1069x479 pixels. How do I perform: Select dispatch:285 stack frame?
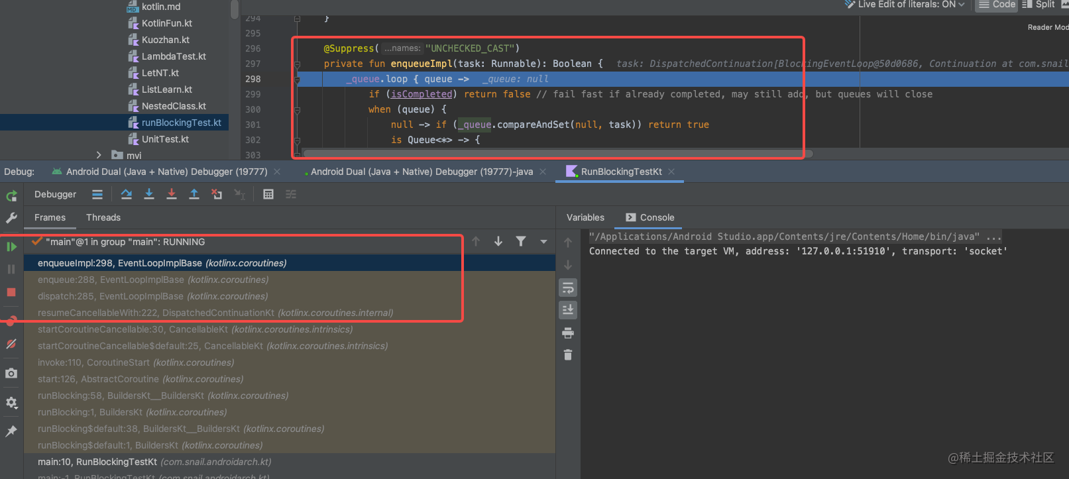click(290, 296)
